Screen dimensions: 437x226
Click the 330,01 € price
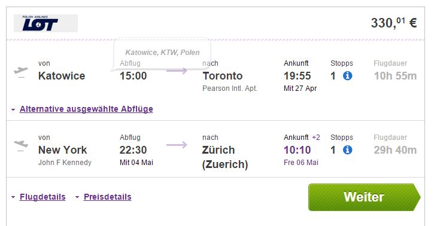click(394, 23)
